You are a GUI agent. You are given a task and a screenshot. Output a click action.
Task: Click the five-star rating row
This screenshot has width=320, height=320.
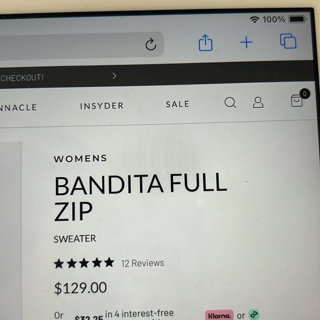pos(84,263)
